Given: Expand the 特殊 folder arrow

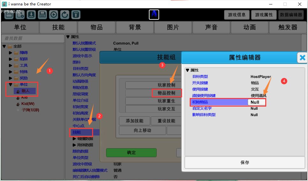Looking at the screenshot, I should click(11, 72).
